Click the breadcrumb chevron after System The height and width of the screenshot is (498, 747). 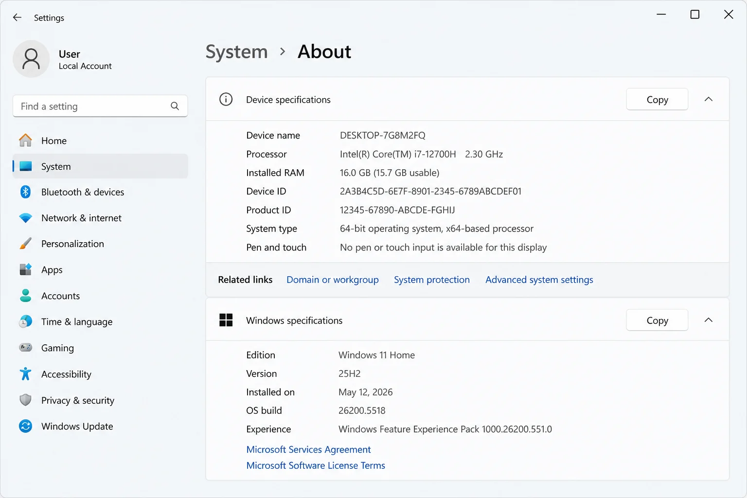[283, 52]
